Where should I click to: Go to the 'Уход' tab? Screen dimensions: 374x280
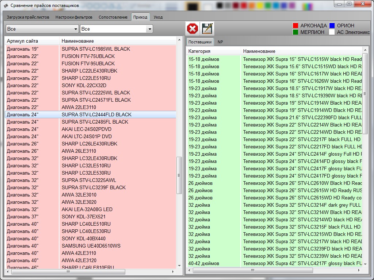point(158,17)
